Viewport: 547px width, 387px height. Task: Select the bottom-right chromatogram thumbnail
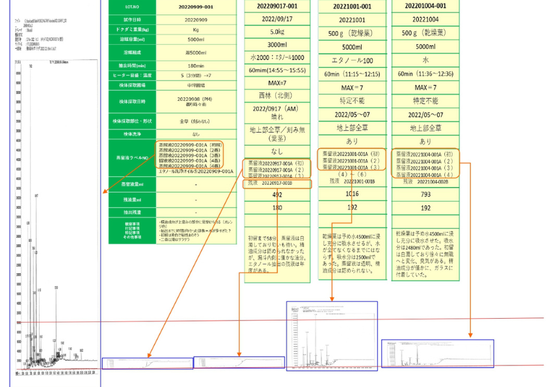click(437, 354)
